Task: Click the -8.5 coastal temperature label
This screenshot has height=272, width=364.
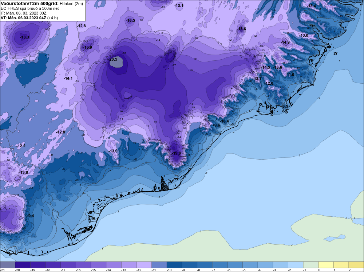Action: 285,106
